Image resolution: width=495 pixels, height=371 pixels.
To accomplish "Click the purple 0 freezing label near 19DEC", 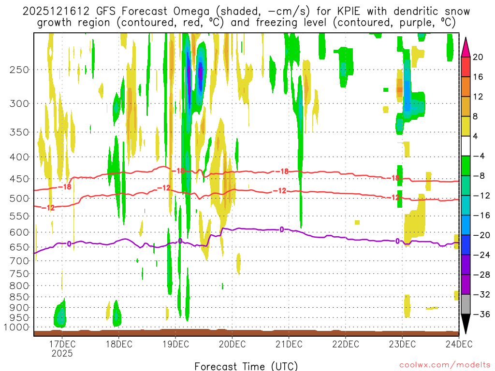I will 180,241.
